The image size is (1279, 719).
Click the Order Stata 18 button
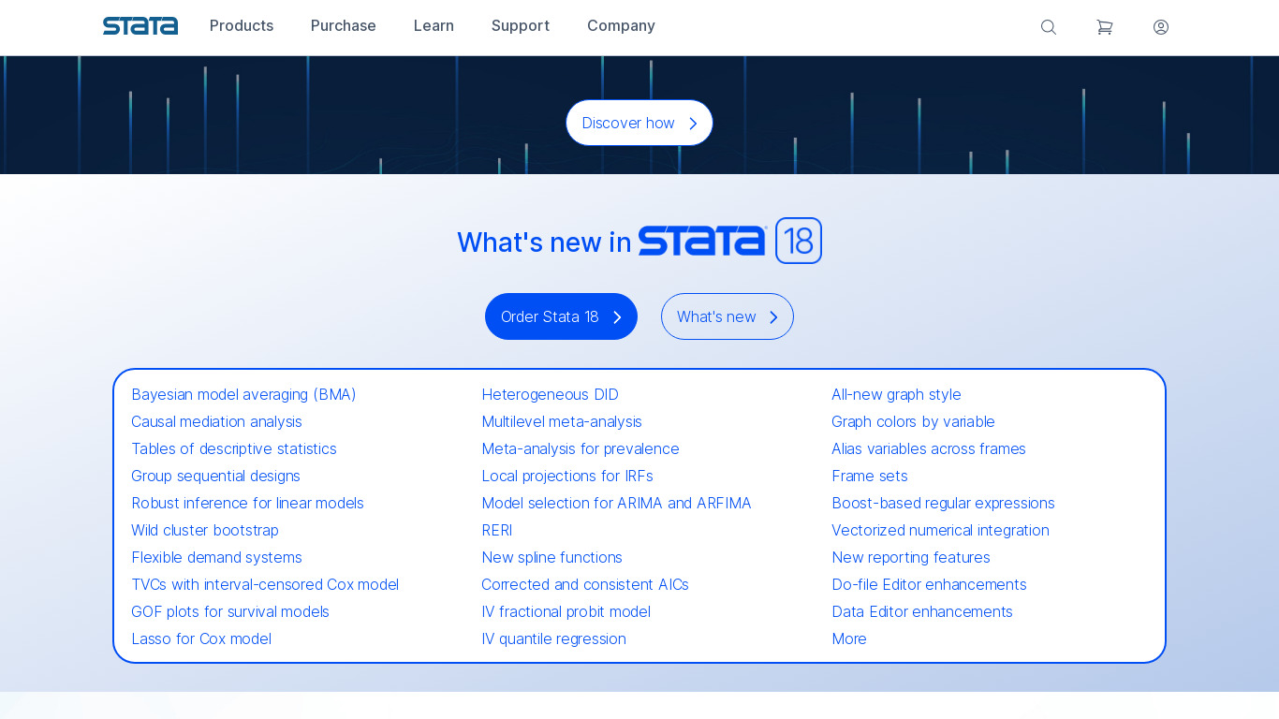[561, 316]
